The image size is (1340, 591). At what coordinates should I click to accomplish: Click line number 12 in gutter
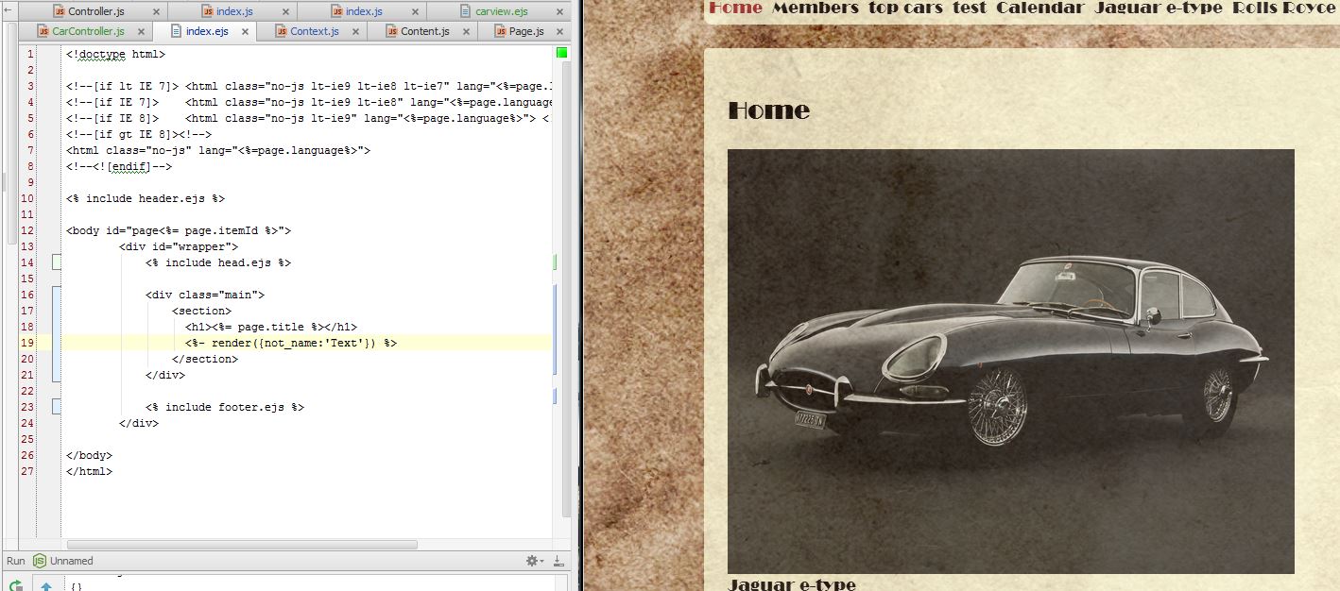26,230
